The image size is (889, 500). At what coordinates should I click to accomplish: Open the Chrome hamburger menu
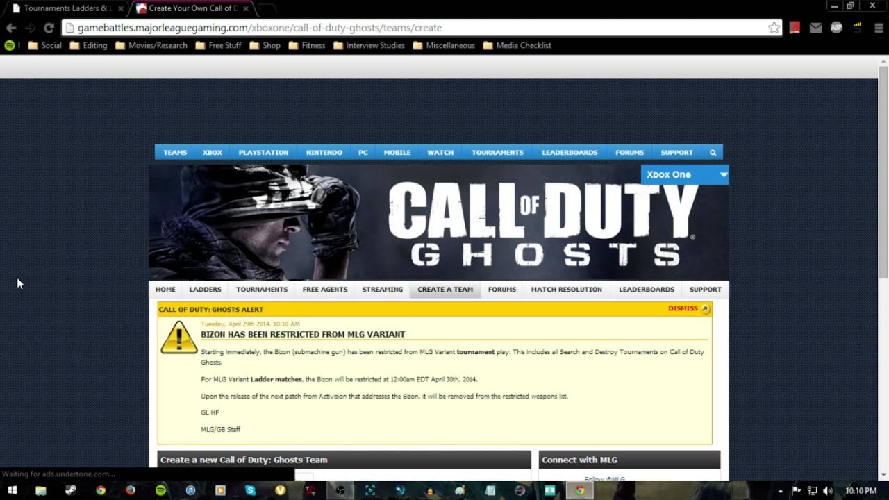click(879, 28)
